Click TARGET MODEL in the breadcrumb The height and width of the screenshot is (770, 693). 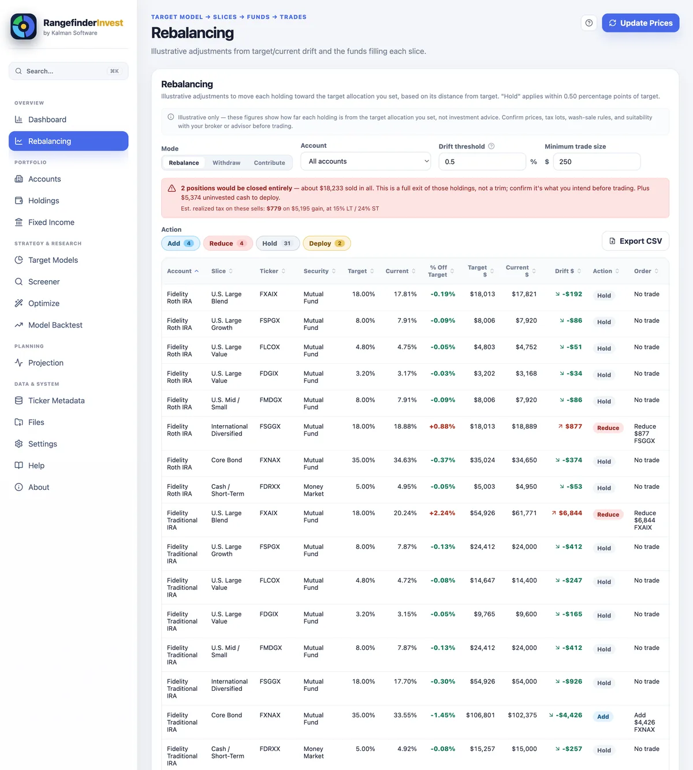177,17
